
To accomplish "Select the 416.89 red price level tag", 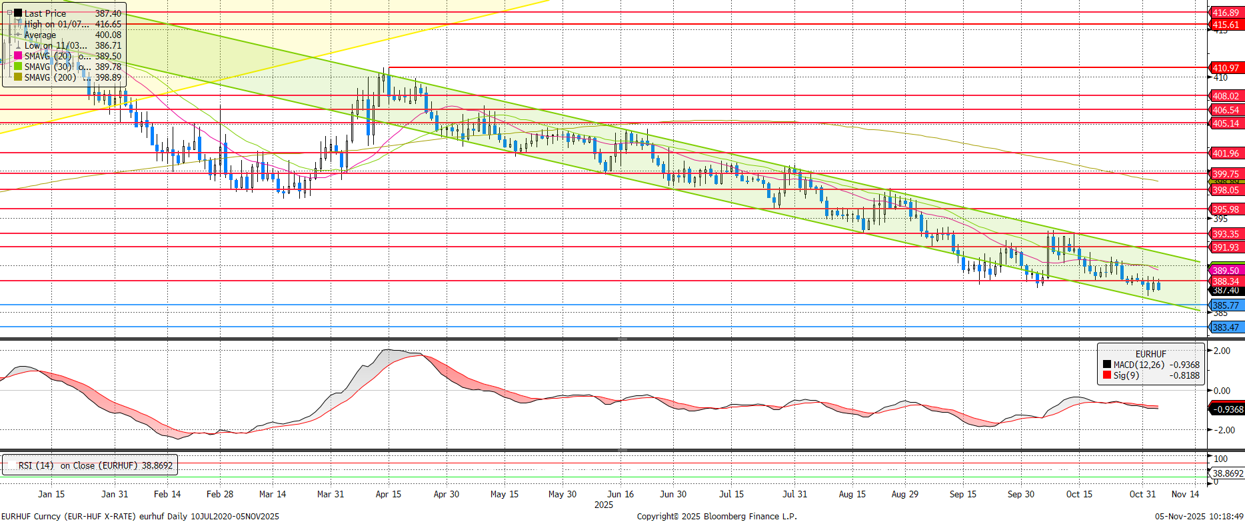I will pos(1225,13).
